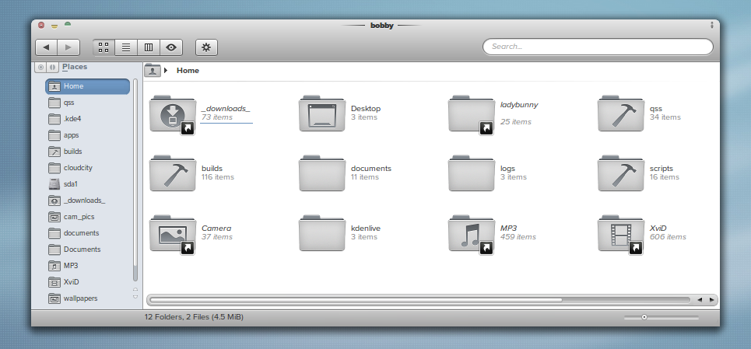This screenshot has width=751, height=349.
Task: Select the Desktop folder icon
Action: (322, 113)
